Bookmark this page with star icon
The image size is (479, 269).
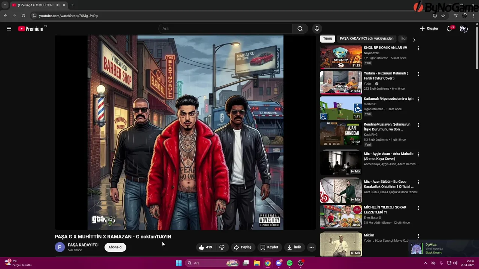click(443, 16)
